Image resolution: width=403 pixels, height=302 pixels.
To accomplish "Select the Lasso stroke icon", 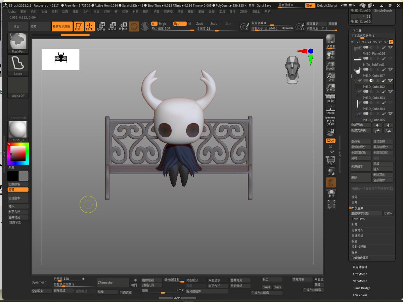I will pyautogui.click(x=18, y=65).
